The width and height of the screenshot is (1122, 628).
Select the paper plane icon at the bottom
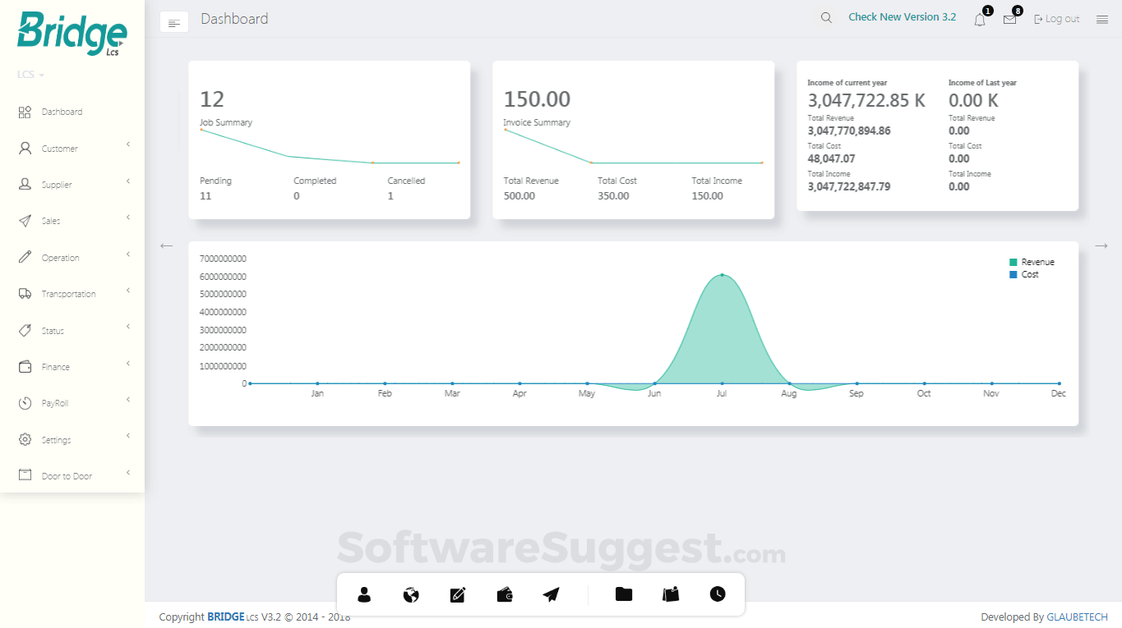pos(551,594)
